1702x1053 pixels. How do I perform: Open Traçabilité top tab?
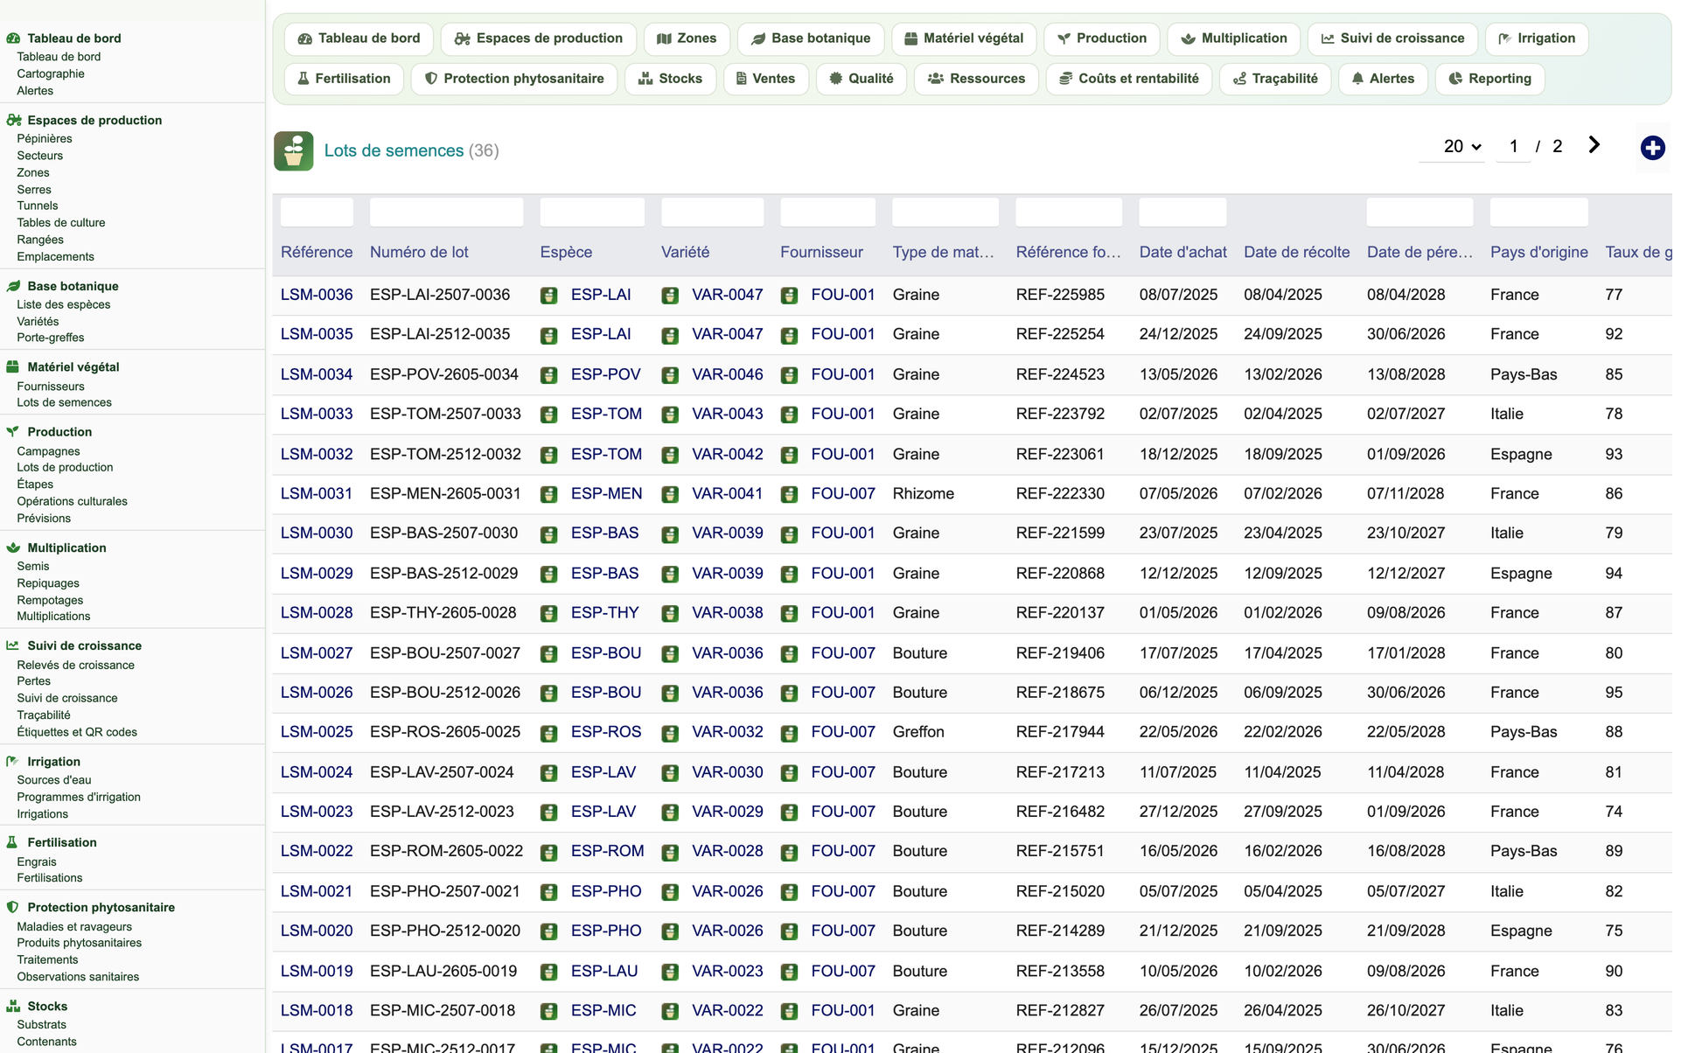(1275, 79)
